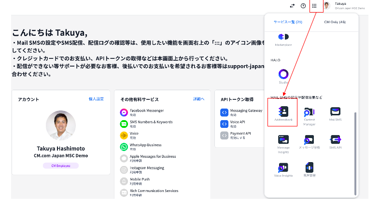The height and width of the screenshot is (207, 380).
Task: Click the Messaging Gateway link text
Action: pos(246,110)
